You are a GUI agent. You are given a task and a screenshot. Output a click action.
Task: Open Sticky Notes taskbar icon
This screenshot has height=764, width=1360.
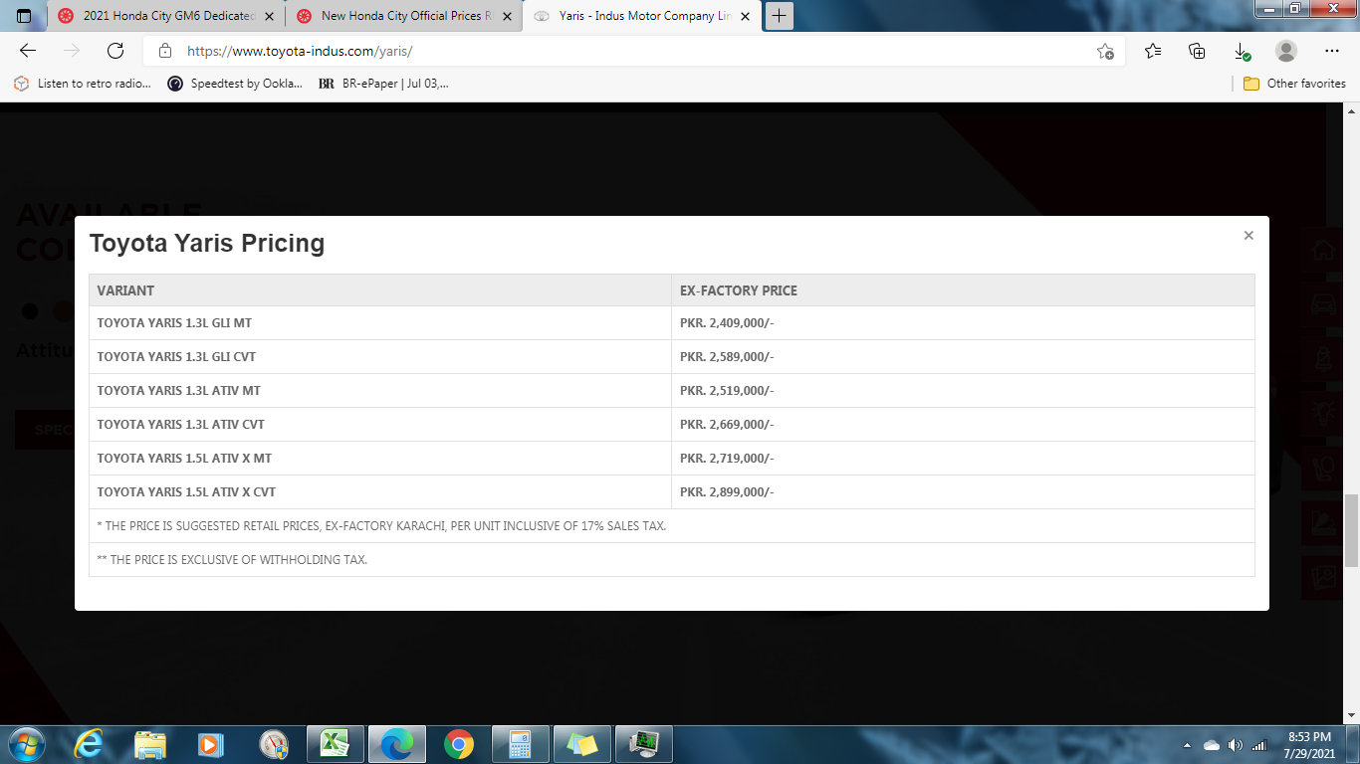[x=581, y=744]
